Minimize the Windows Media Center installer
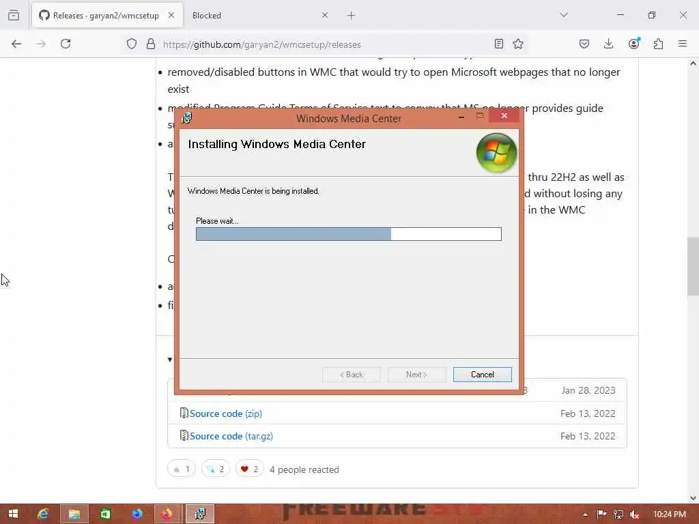Viewport: 699px width, 524px height. [x=461, y=117]
